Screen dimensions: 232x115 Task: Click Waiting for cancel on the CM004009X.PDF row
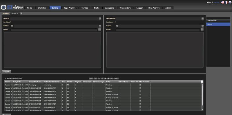pyautogui.click(x=112, y=107)
